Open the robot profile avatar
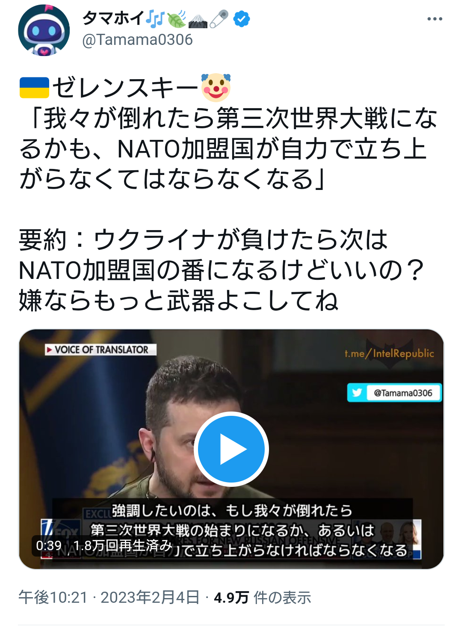The height and width of the screenshot is (631, 458). tap(44, 30)
